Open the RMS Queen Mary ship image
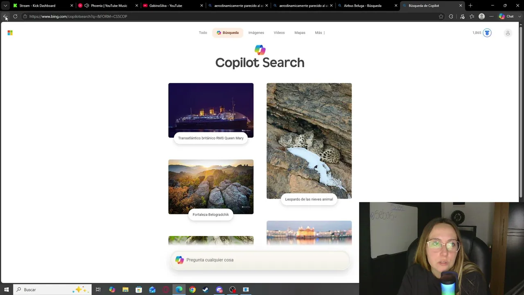524x295 pixels. tap(211, 110)
